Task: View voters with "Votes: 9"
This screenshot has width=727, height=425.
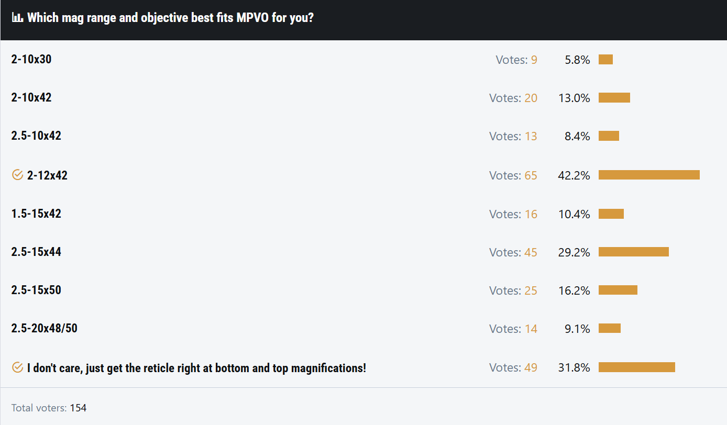Action: pos(516,60)
